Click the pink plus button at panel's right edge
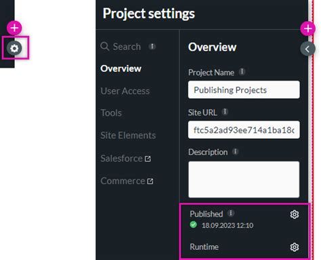The height and width of the screenshot is (260, 321). point(307,28)
